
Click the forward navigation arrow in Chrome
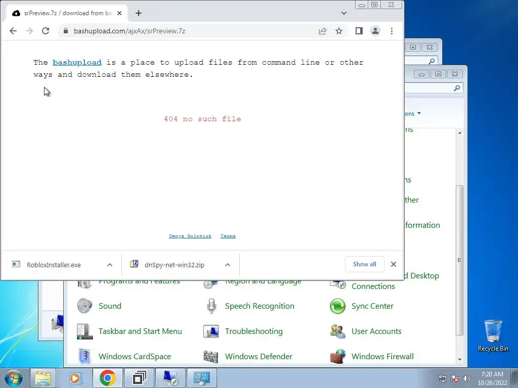pos(29,31)
